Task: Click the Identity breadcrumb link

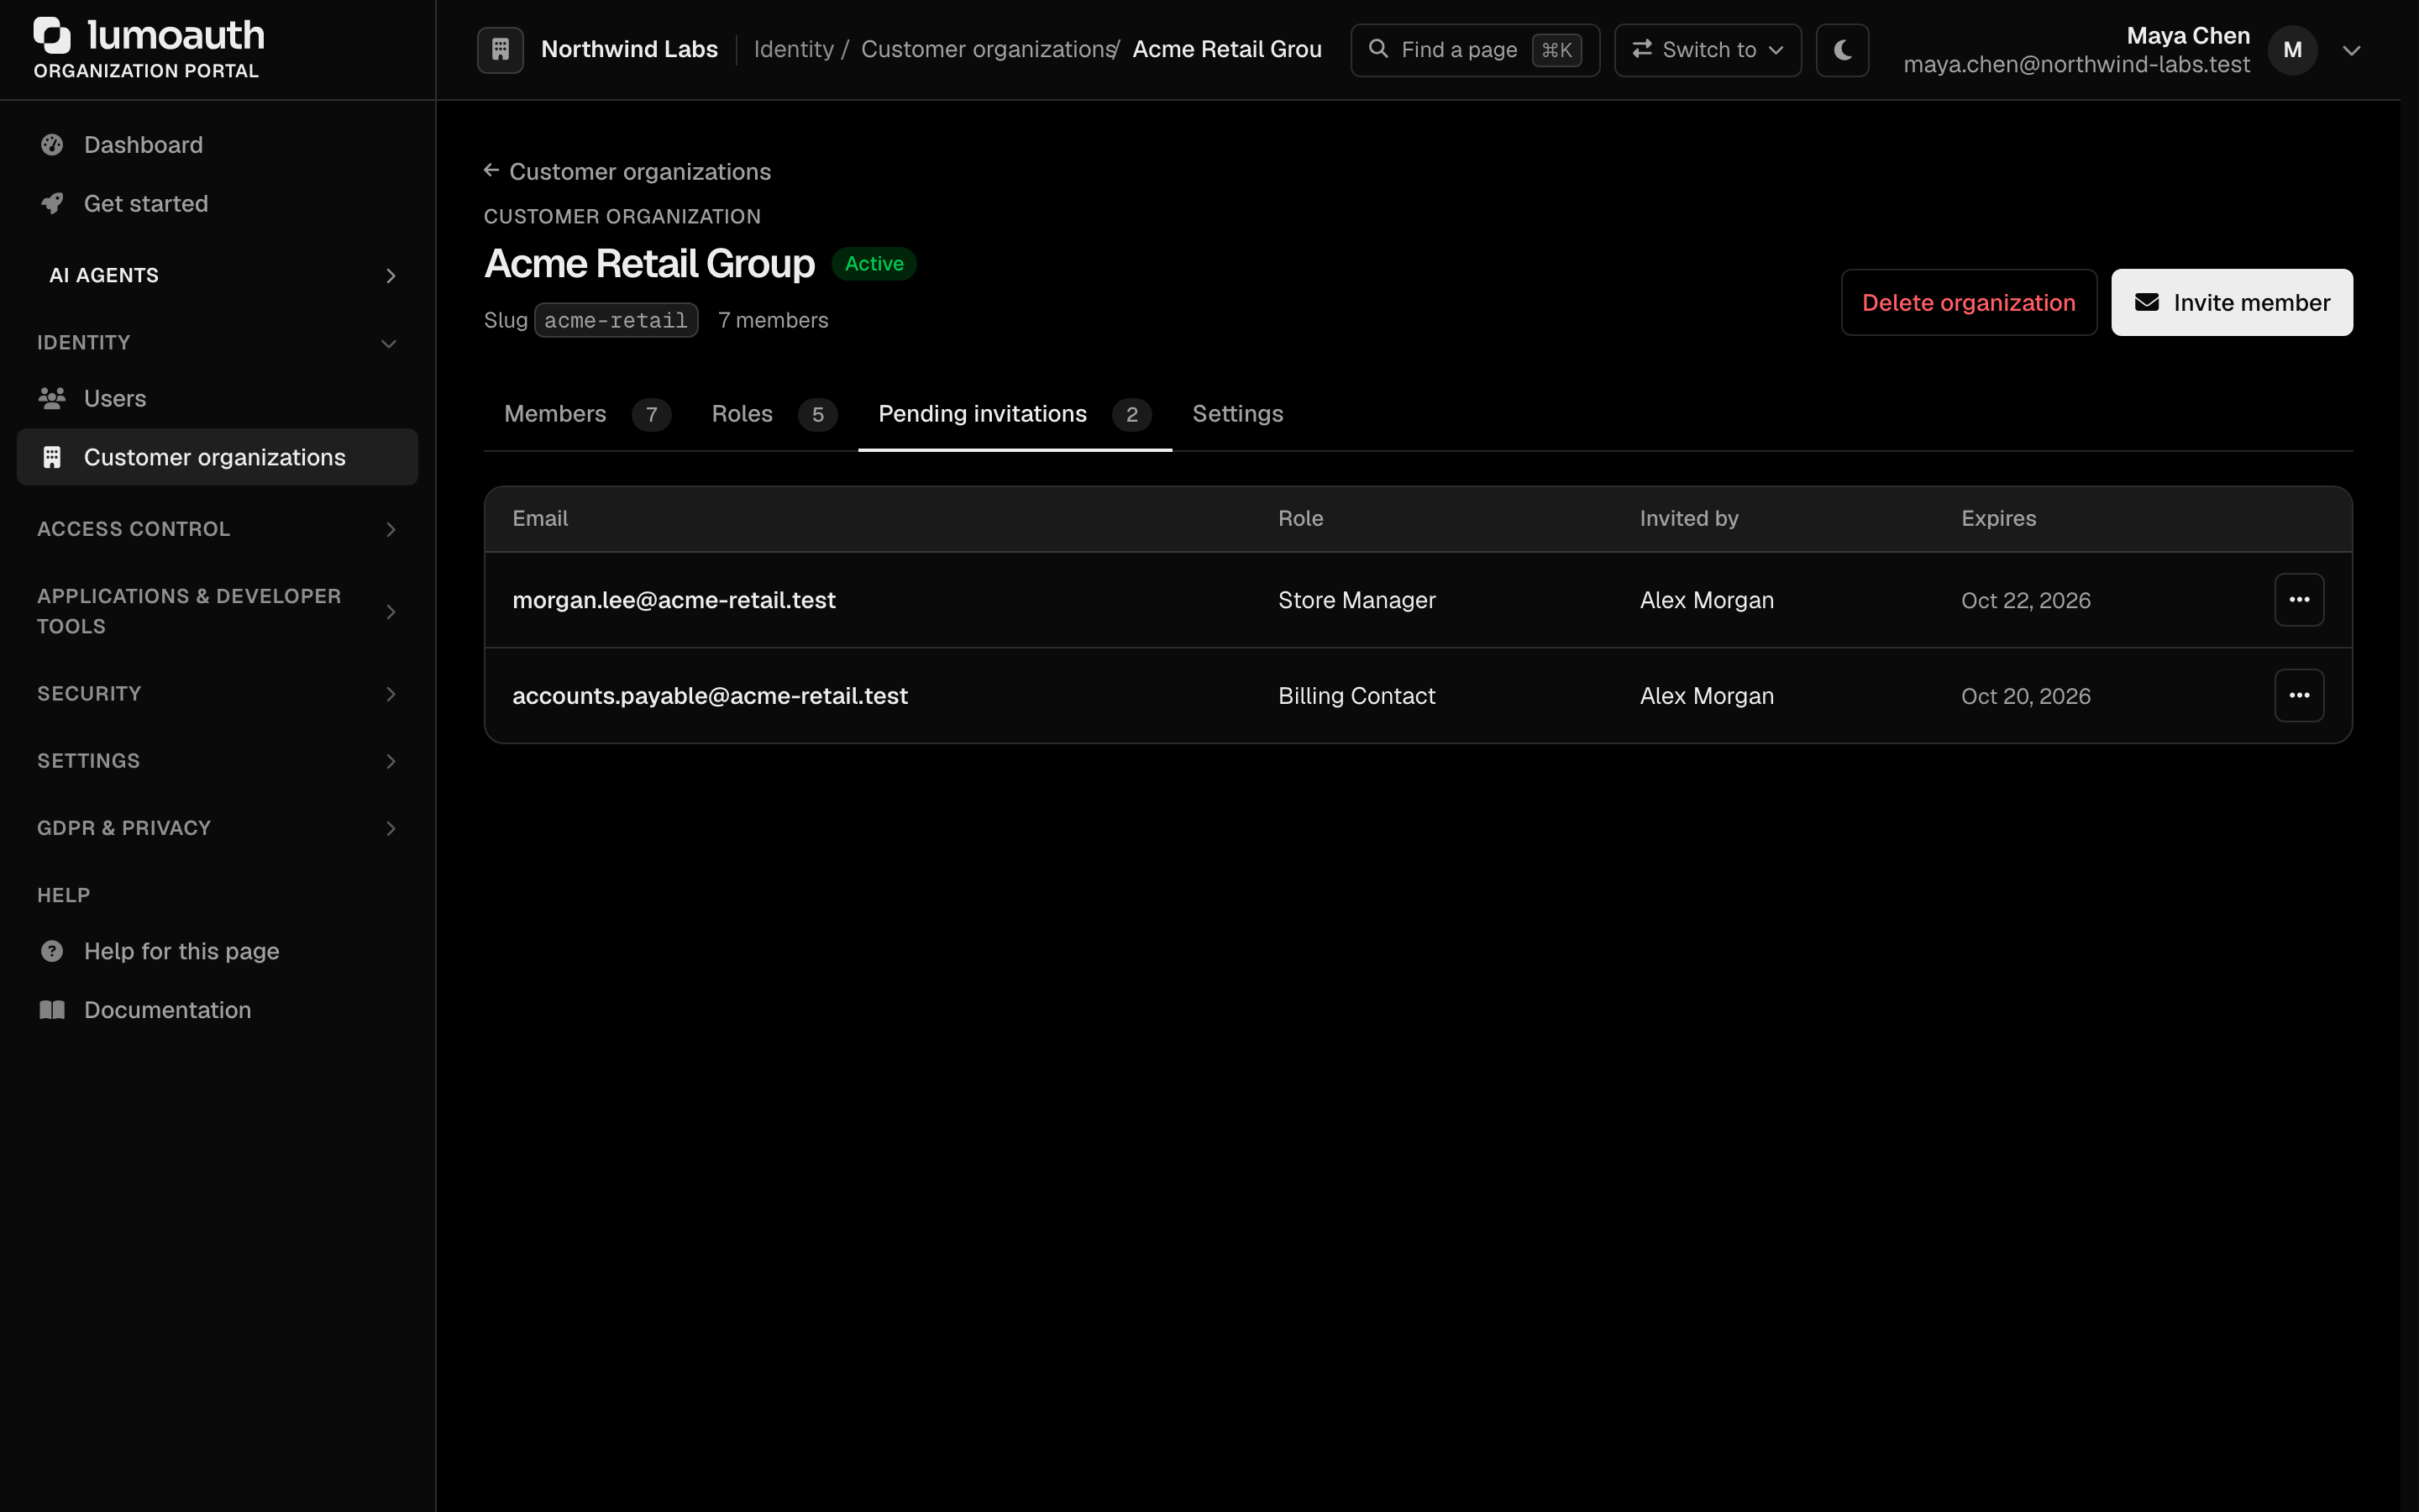Action: 794,50
